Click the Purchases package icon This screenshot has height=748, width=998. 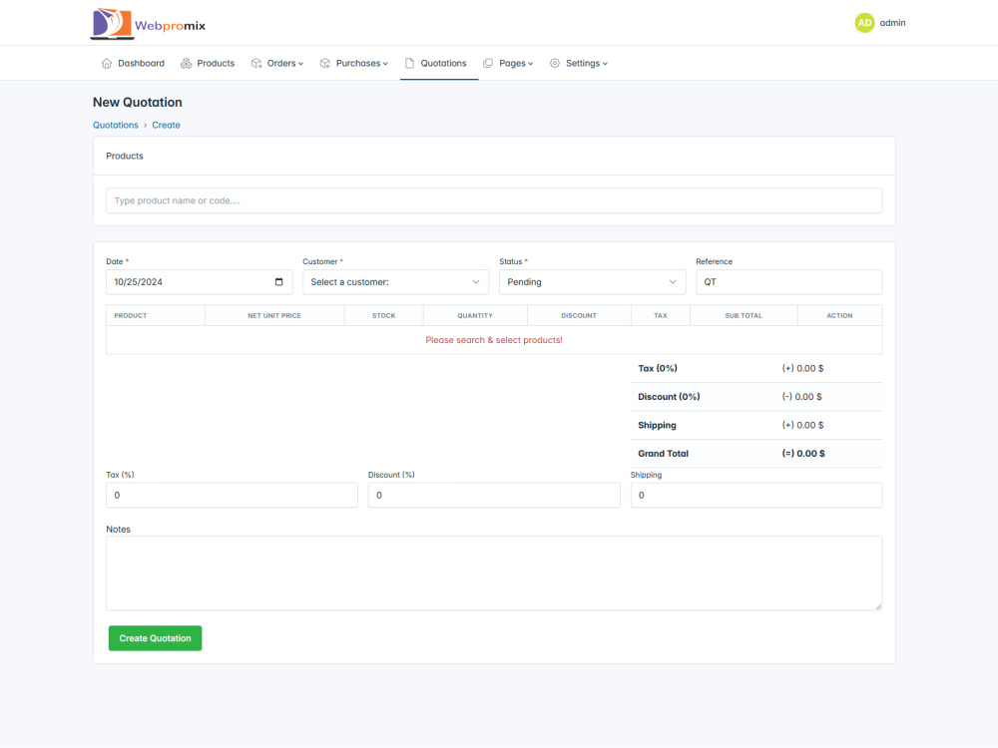(325, 63)
